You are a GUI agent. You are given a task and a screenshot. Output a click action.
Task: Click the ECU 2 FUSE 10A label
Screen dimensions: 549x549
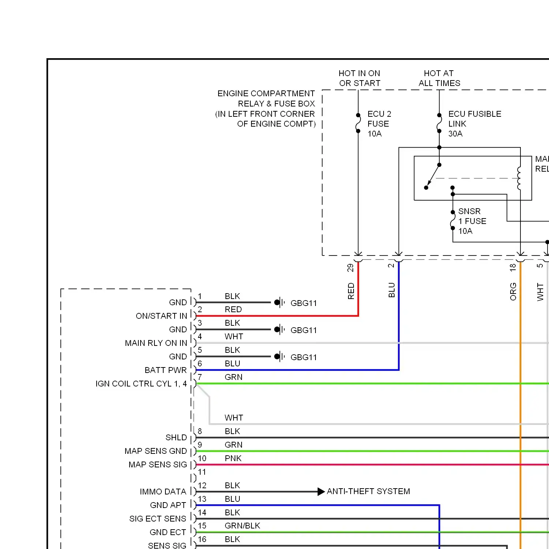click(x=379, y=124)
